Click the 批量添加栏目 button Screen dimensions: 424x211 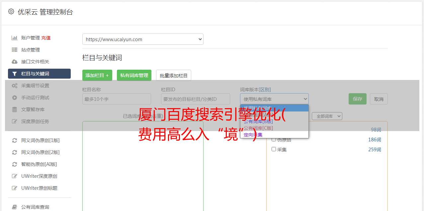click(x=174, y=75)
